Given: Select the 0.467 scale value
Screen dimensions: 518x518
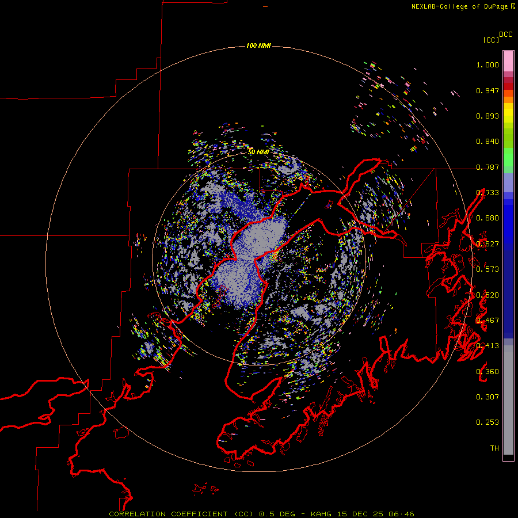Looking at the screenshot, I should pos(487,321).
